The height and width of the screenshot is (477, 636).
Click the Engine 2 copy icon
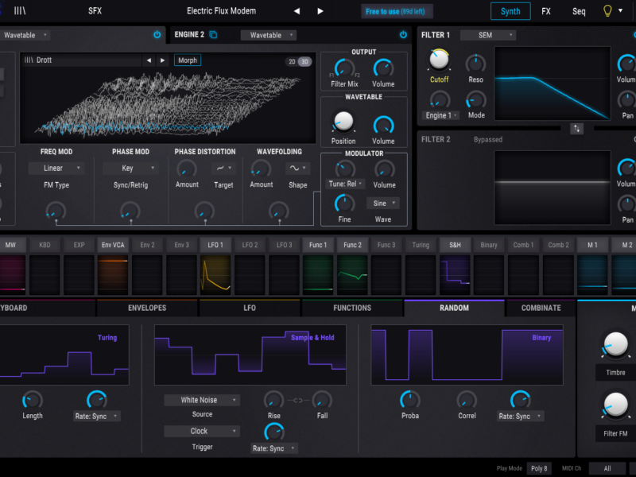click(213, 35)
